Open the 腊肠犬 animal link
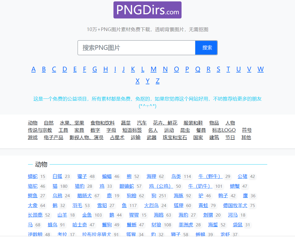 click(85, 196)
